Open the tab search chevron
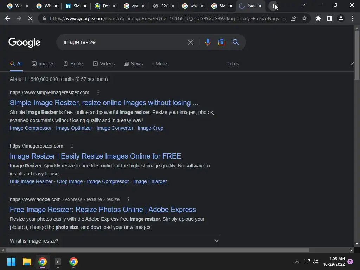 303,5
